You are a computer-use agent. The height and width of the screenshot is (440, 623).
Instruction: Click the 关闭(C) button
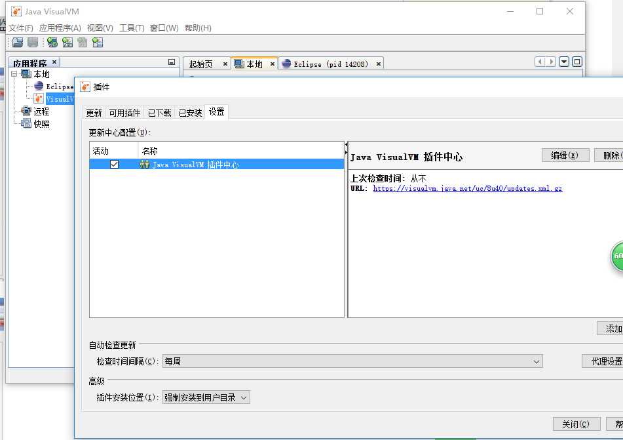point(576,424)
